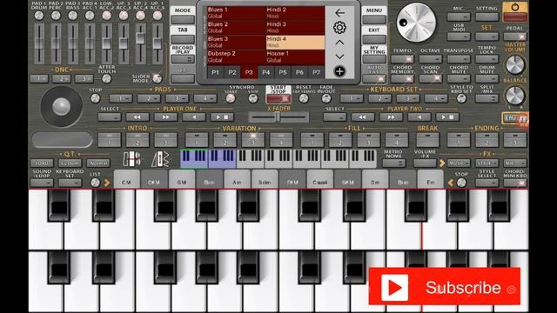Open the Sound/Loop selector
This screenshot has width=557, height=313.
click(x=42, y=183)
